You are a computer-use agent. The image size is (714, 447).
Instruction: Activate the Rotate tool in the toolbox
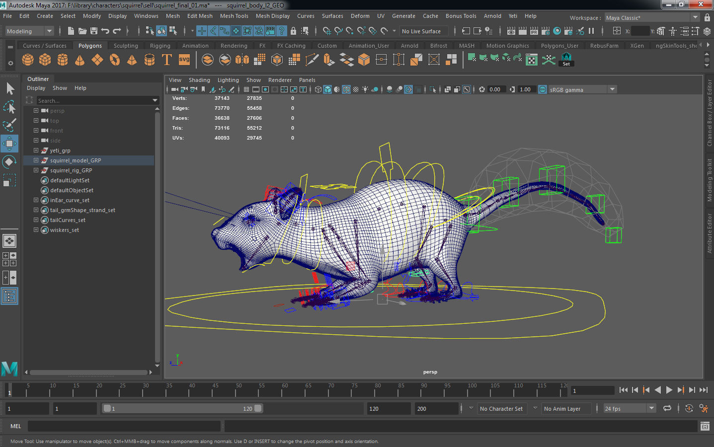pyautogui.click(x=9, y=162)
